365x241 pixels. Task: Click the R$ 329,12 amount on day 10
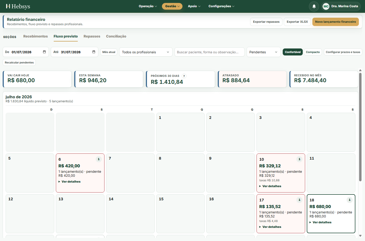270,166
